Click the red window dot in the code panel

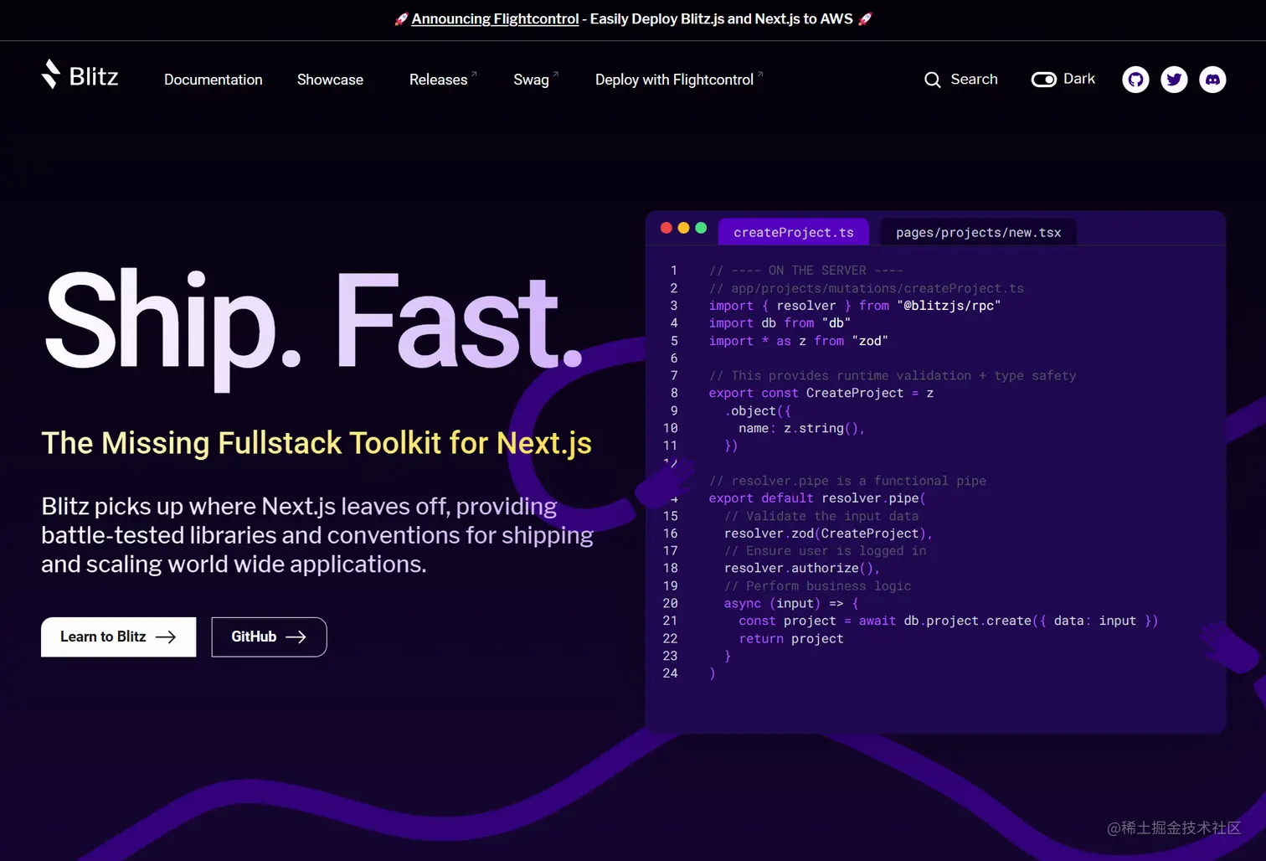tap(666, 228)
